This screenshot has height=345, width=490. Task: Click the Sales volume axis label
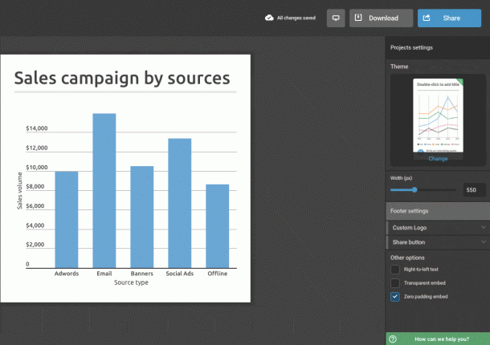tap(20, 190)
